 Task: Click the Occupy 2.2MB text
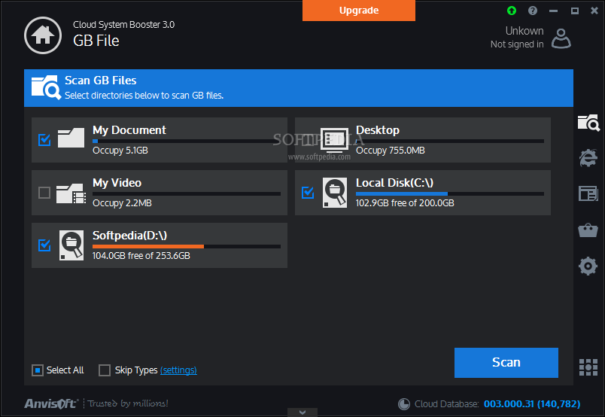pyautogui.click(x=123, y=203)
